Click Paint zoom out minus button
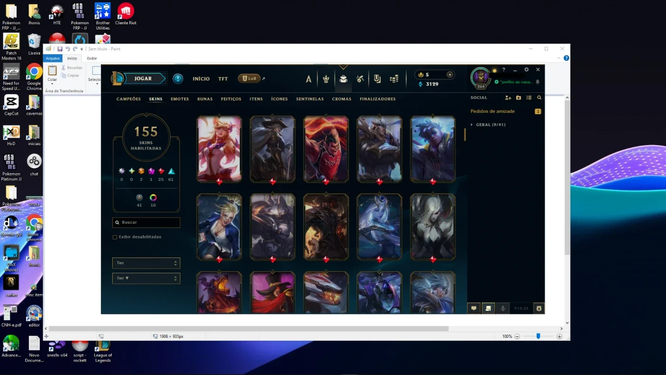This screenshot has height=375, width=666. click(x=517, y=336)
